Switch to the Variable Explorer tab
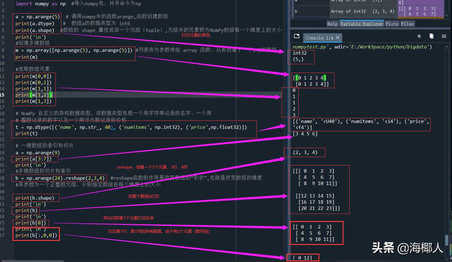This screenshot has height=262, width=452. (361, 24)
